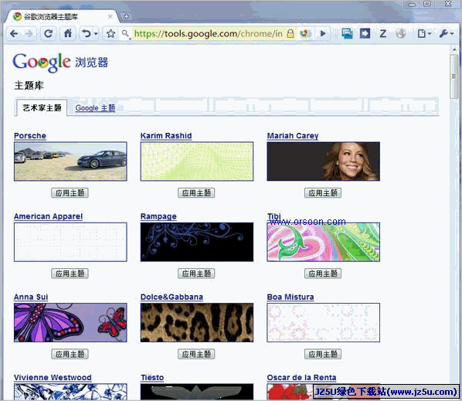The width and height of the screenshot is (462, 401).
Task: Click the scrollbar up arrow
Action: (x=454, y=49)
